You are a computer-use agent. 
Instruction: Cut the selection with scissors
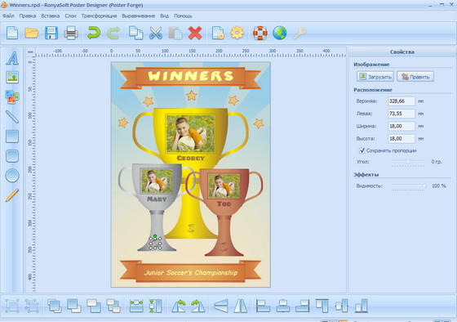tap(156, 33)
